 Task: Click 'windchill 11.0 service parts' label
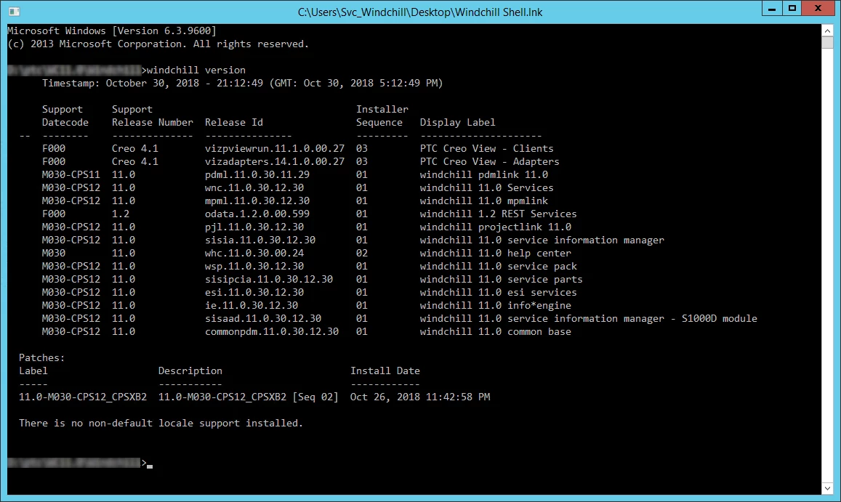[501, 280]
